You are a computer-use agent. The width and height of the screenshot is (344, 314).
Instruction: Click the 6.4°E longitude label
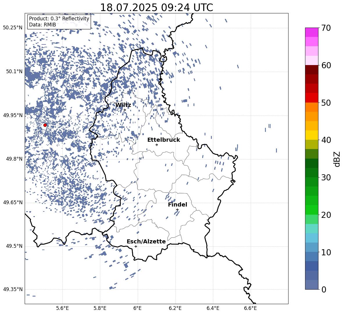click(x=213, y=308)
